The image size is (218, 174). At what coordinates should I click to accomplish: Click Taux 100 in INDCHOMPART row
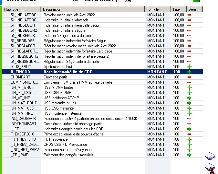[x=176, y=124]
